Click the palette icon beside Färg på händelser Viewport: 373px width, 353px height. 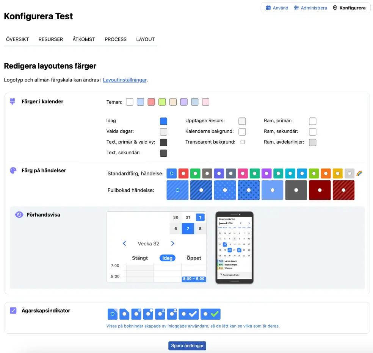13,170
